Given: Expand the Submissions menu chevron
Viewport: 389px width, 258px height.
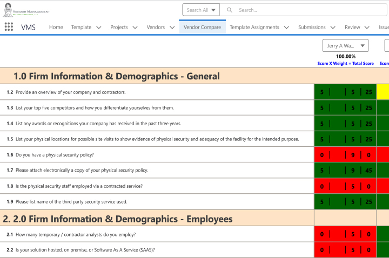Looking at the screenshot, I should pos(333,28).
